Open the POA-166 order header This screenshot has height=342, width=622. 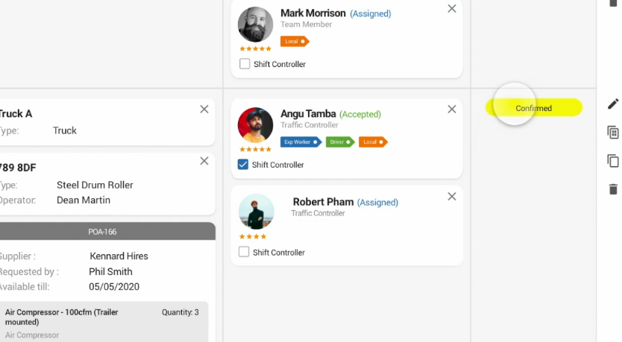coord(103,232)
